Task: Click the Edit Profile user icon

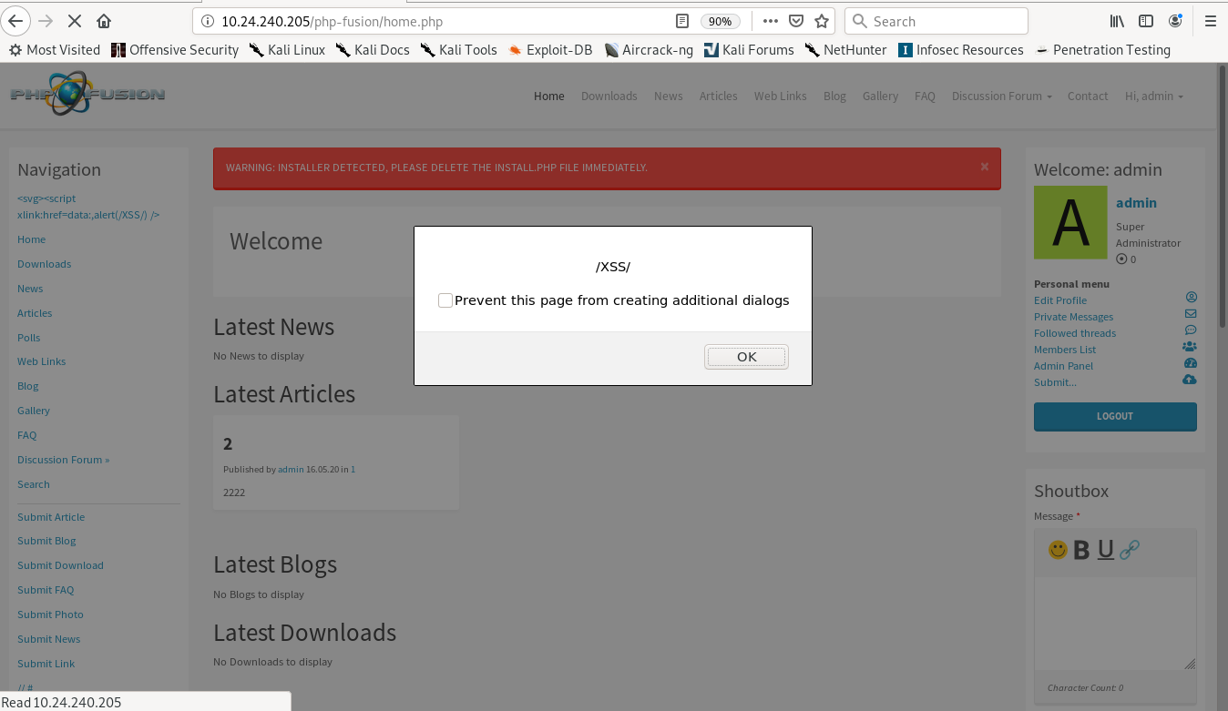Action: [x=1191, y=298]
